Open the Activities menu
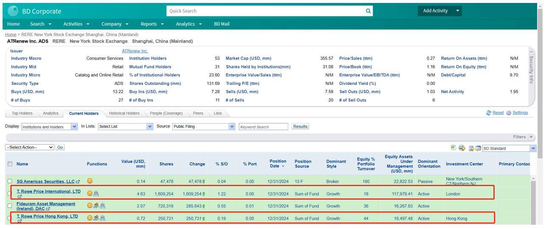546x229 pixels. click(x=76, y=24)
